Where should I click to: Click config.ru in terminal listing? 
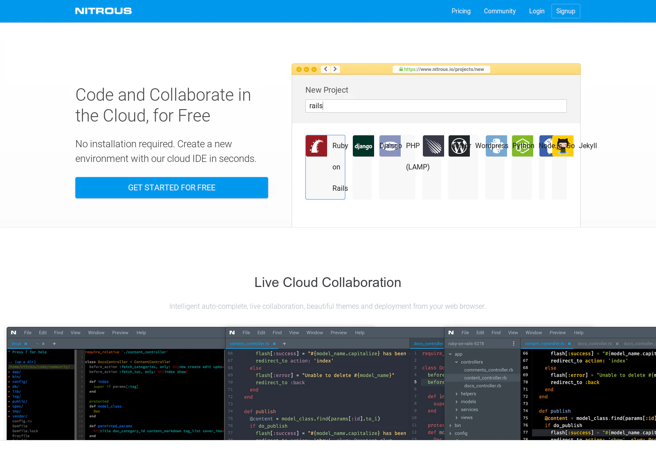coord(22,421)
